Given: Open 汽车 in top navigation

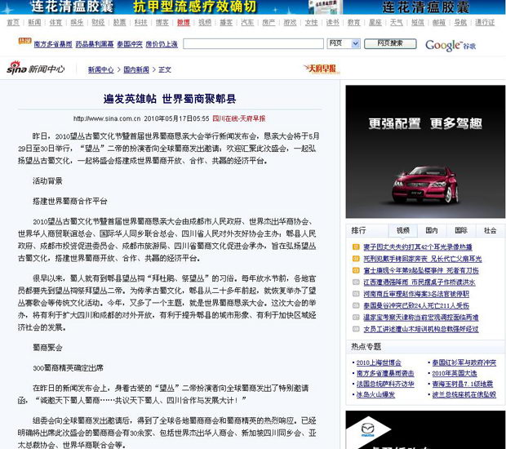Looking at the screenshot, I should point(247,22).
